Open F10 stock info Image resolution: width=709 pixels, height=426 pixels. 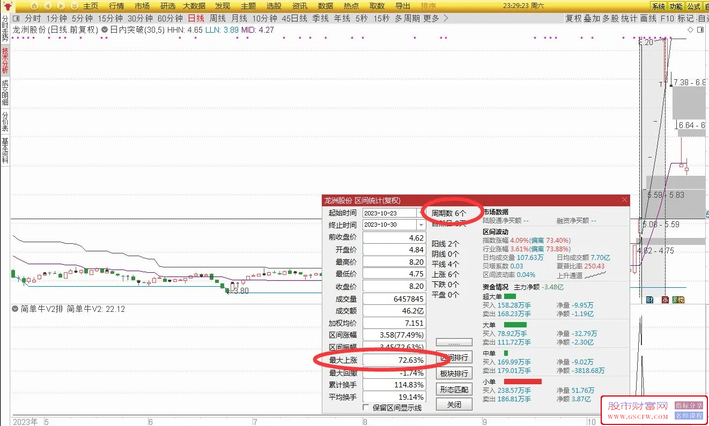[667, 18]
